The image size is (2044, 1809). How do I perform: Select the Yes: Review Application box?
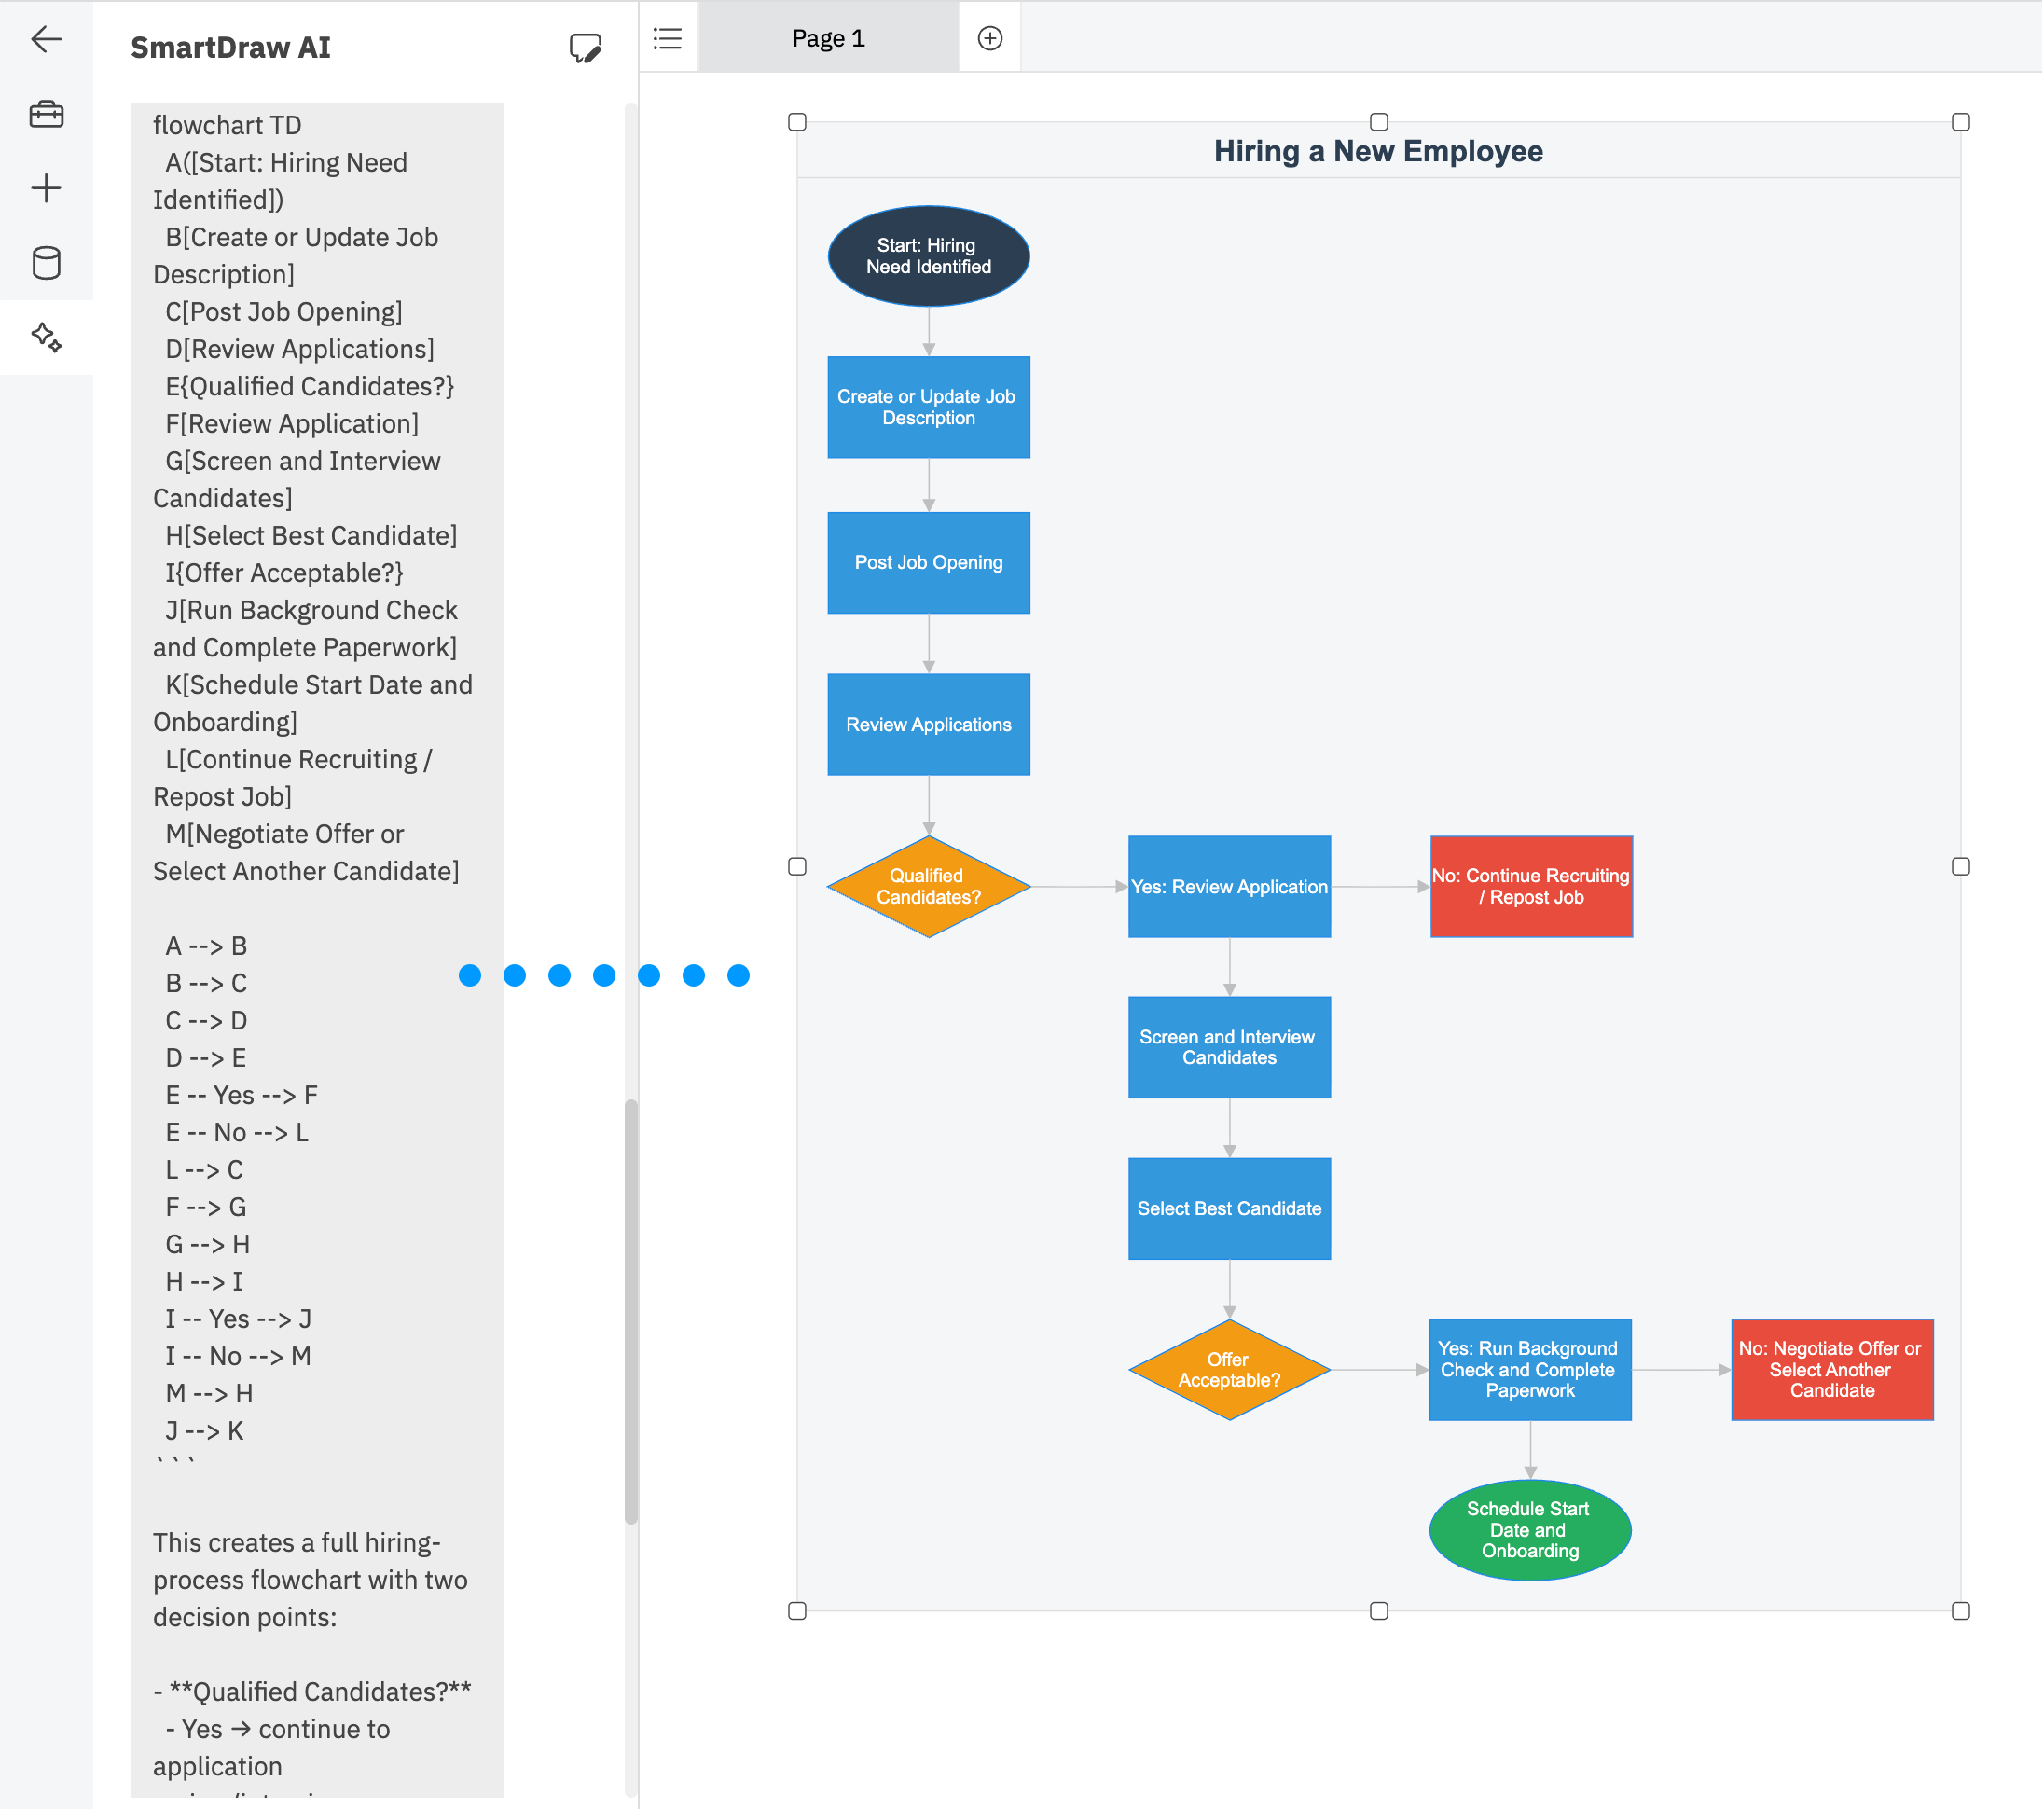pos(1230,887)
